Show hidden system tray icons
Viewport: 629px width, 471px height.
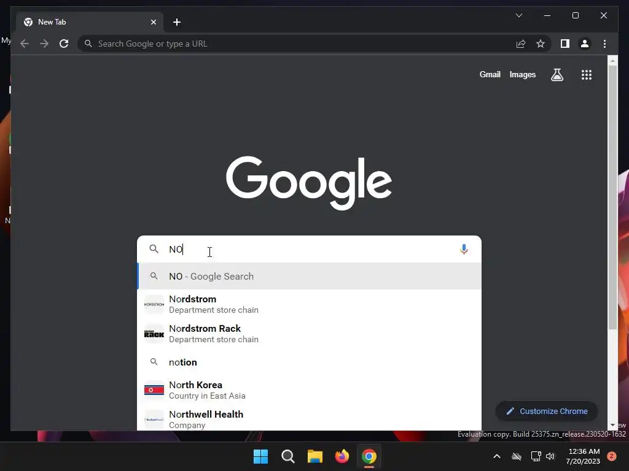click(496, 456)
